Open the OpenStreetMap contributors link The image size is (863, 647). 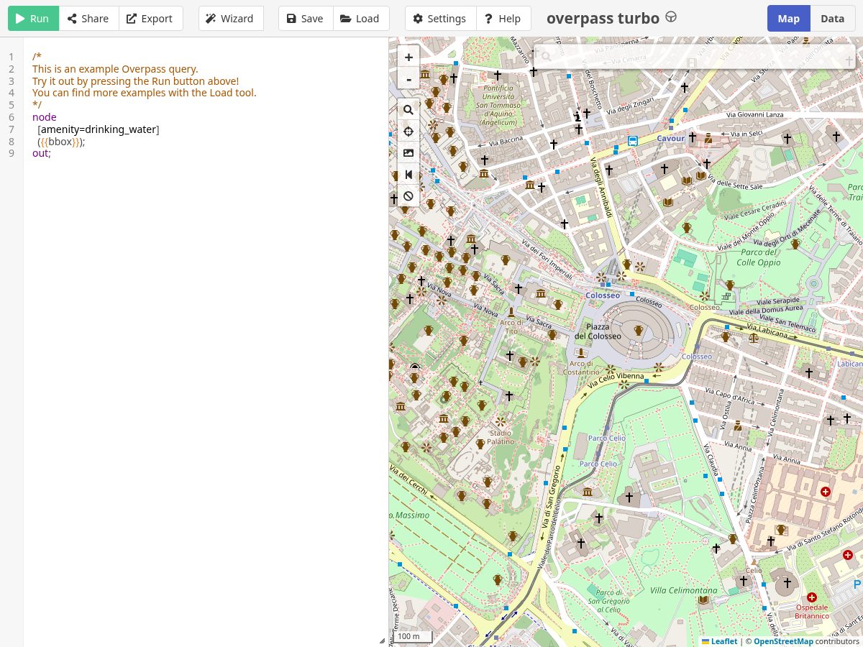click(783, 641)
